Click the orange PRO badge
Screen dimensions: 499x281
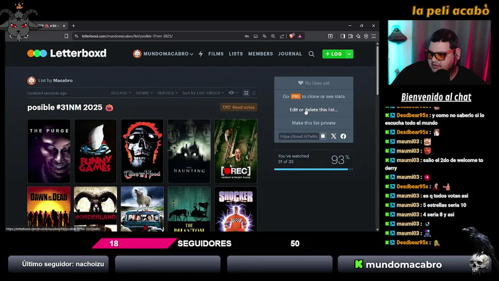point(296,96)
